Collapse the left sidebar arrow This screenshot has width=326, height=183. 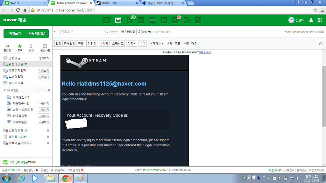(55, 32)
